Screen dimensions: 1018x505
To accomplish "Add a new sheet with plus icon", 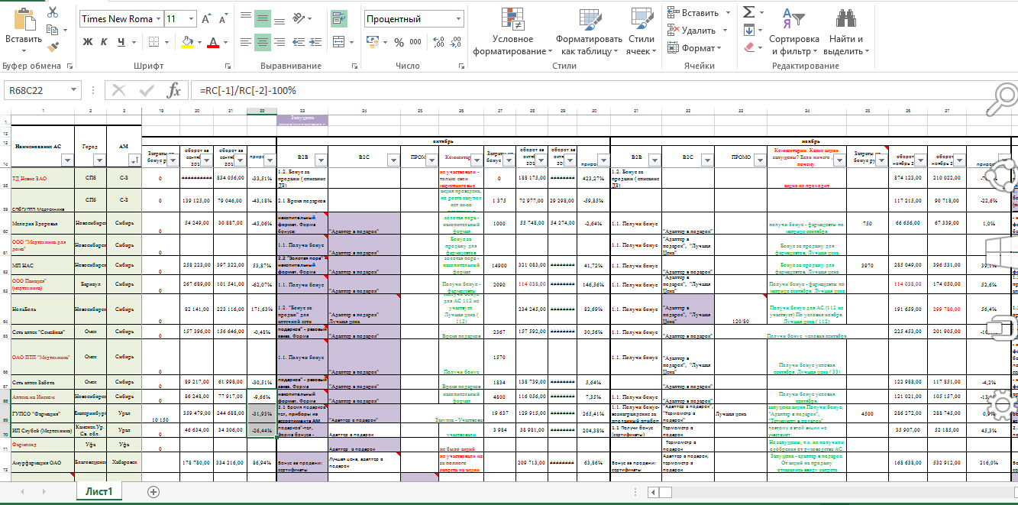I will tap(154, 491).
